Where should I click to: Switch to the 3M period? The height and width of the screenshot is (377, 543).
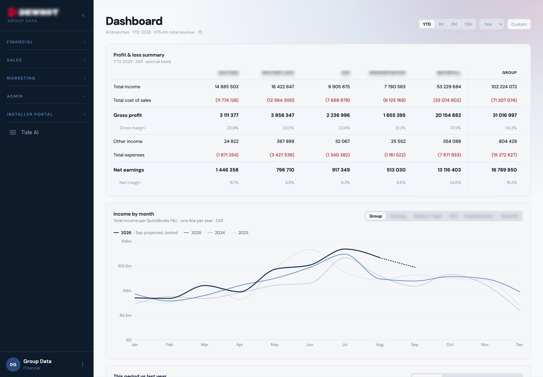coord(454,24)
